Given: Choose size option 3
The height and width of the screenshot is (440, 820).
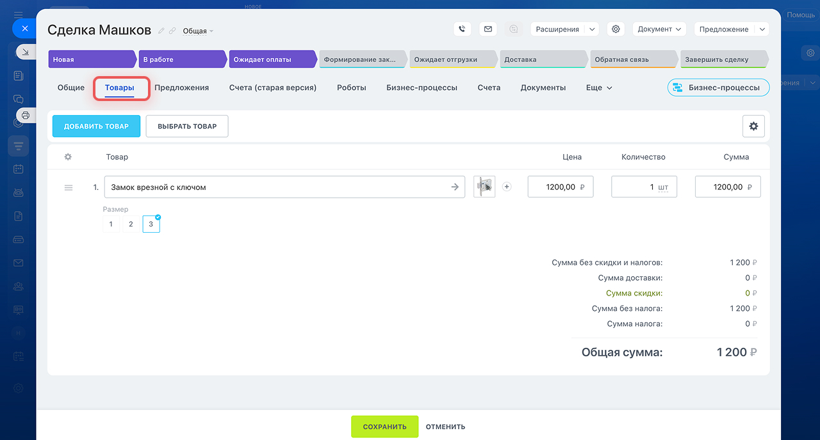Looking at the screenshot, I should point(151,224).
